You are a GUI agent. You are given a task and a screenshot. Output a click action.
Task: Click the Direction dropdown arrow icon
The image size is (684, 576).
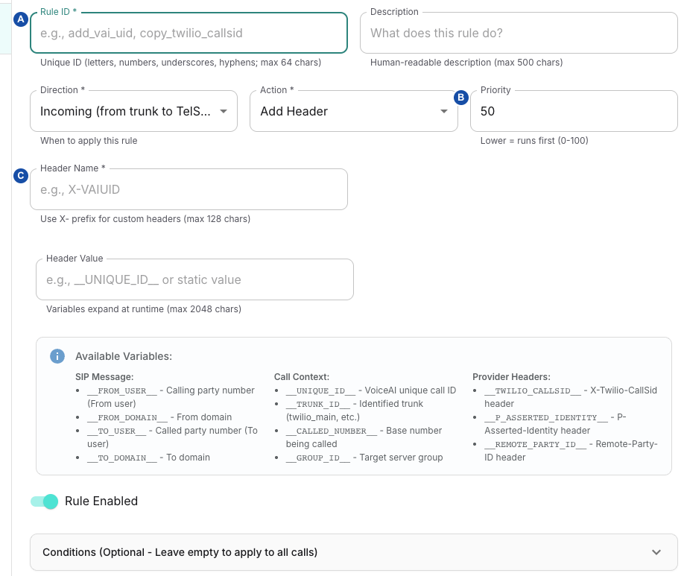point(224,111)
